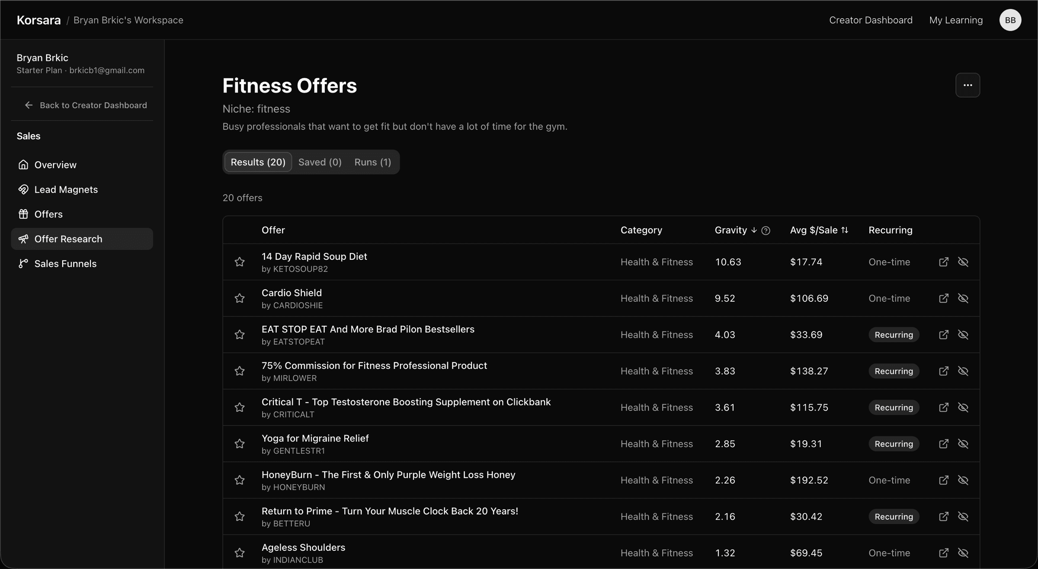Open My Learning in the top navigation

(x=956, y=20)
